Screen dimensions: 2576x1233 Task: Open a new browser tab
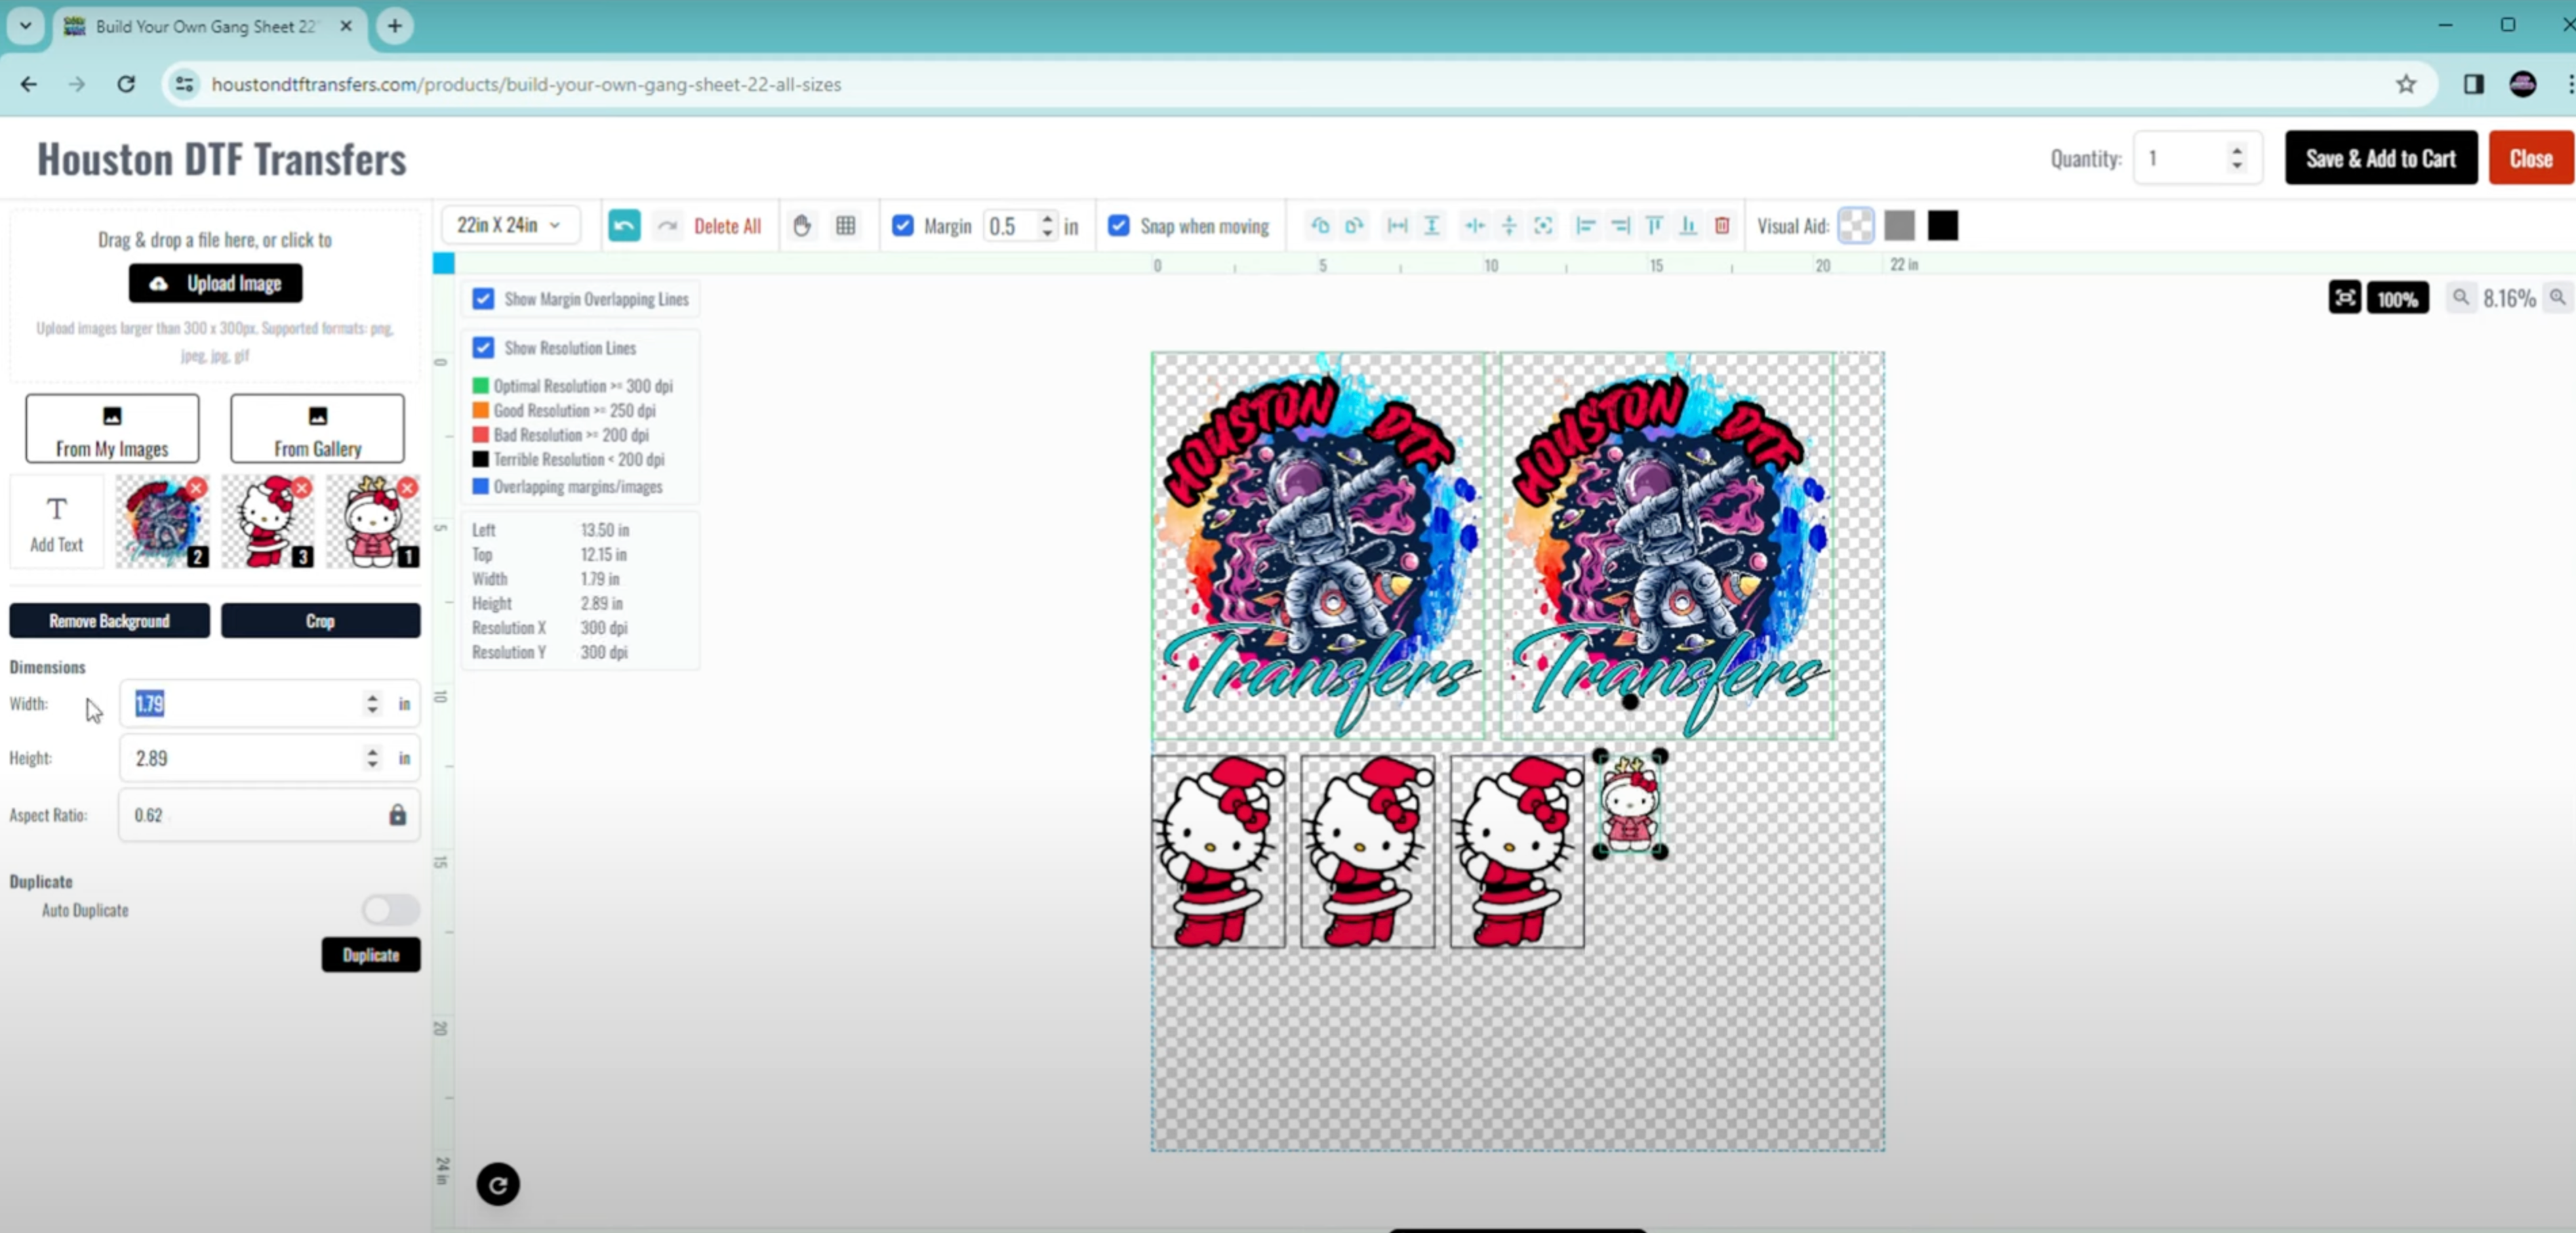tap(395, 26)
